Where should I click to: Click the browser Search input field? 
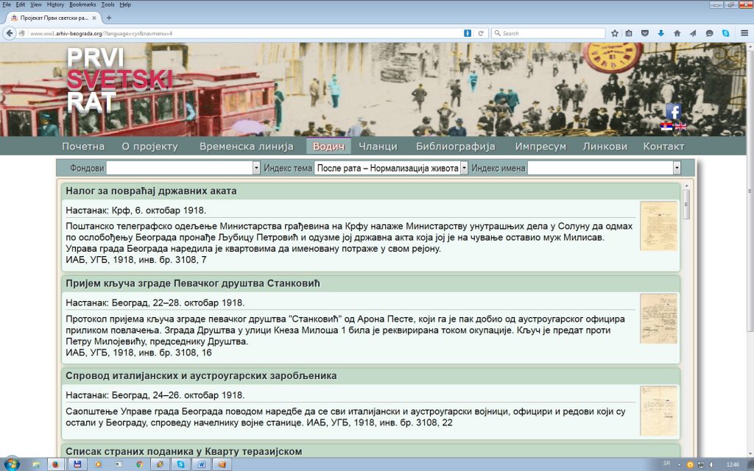click(x=549, y=33)
